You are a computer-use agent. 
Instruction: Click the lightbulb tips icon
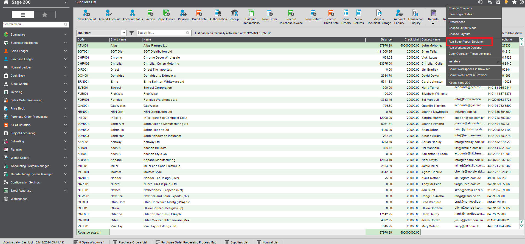pyautogui.click(x=506, y=2)
